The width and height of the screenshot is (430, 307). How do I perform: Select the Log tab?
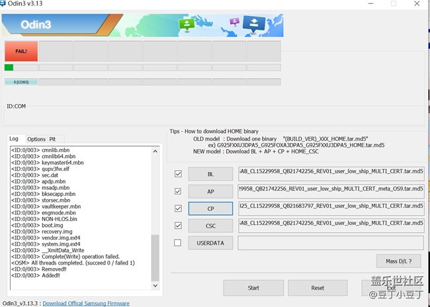tap(15, 139)
